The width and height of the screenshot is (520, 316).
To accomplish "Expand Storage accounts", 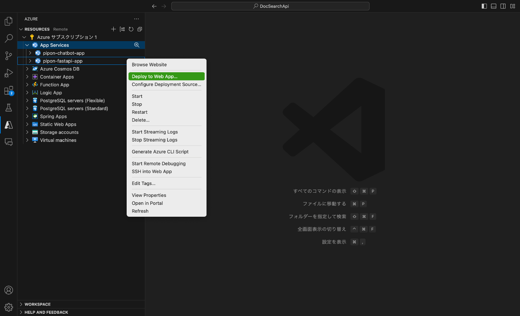I will pyautogui.click(x=27, y=132).
